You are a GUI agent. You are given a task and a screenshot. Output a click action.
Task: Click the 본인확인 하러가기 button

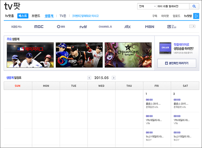177,63
